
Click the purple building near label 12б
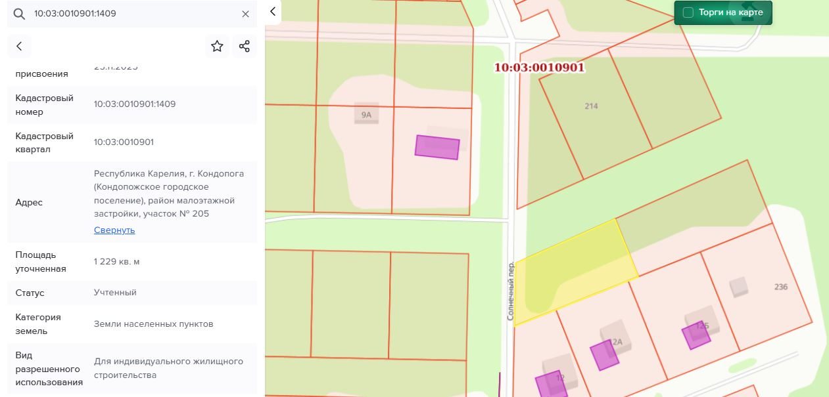point(696,335)
